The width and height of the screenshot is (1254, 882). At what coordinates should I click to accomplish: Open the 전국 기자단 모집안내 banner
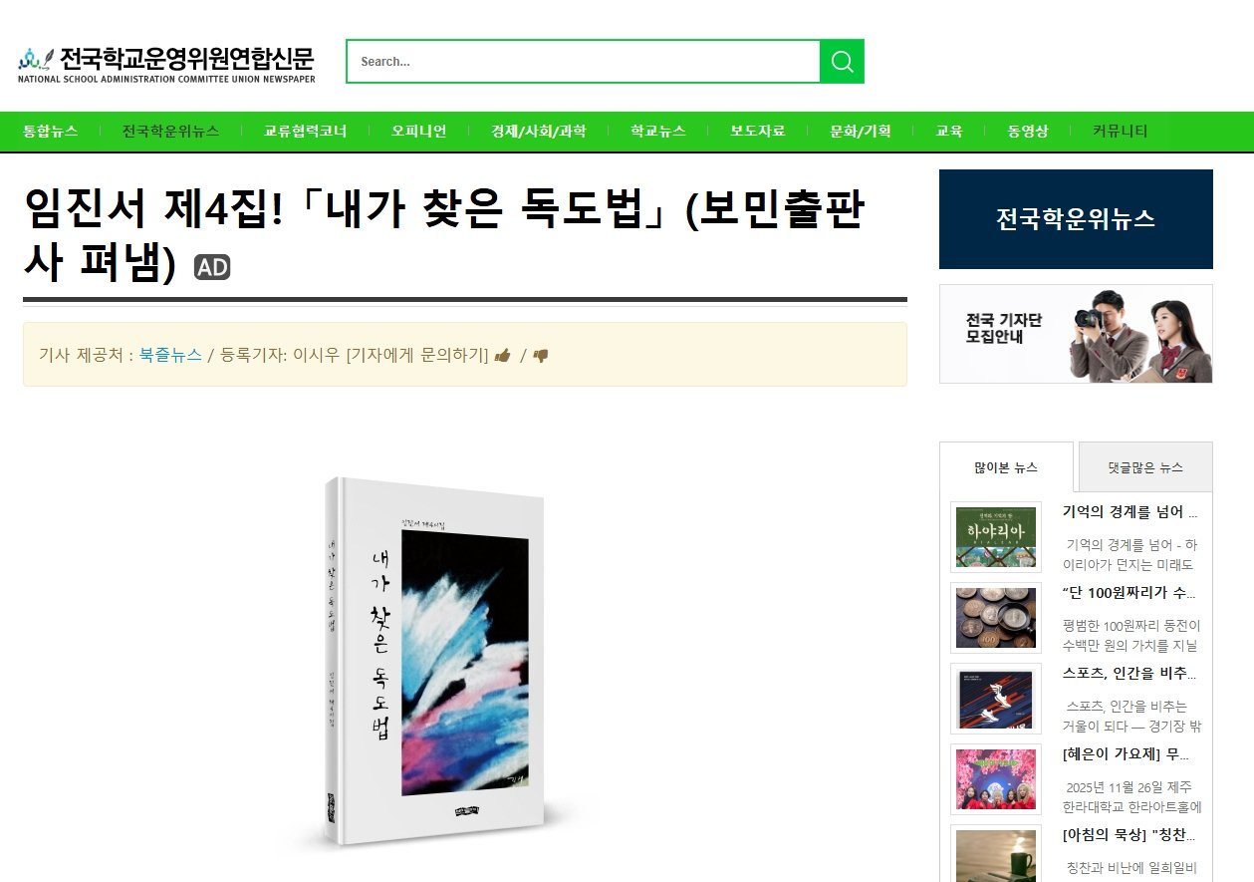(1076, 334)
